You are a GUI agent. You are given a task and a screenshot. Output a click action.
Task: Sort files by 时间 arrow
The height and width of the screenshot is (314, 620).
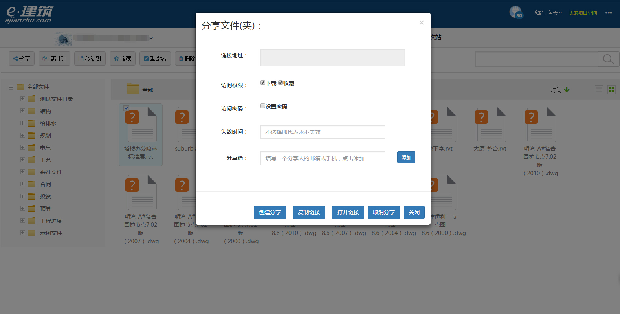pyautogui.click(x=567, y=90)
